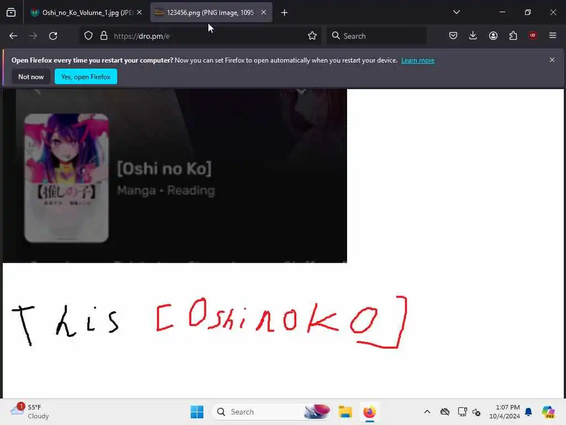Image resolution: width=566 pixels, height=425 pixels.
Task: Open the Downloads panel
Action: pyautogui.click(x=473, y=35)
